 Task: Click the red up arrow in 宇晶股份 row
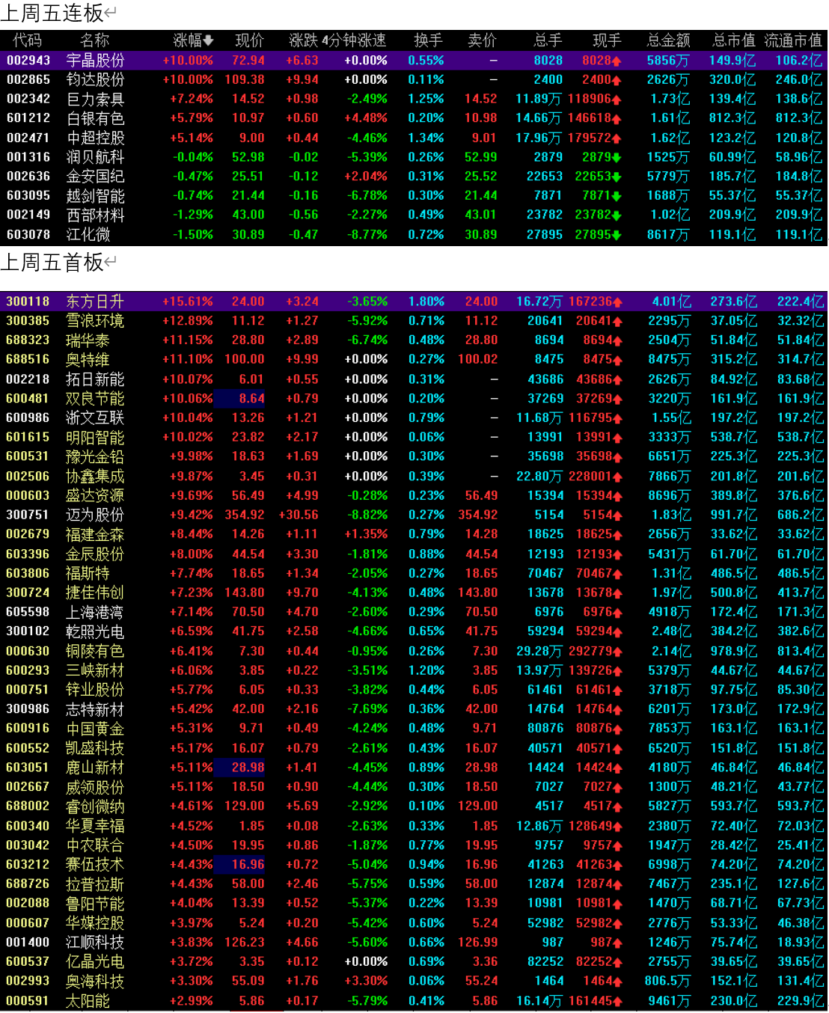click(x=617, y=61)
